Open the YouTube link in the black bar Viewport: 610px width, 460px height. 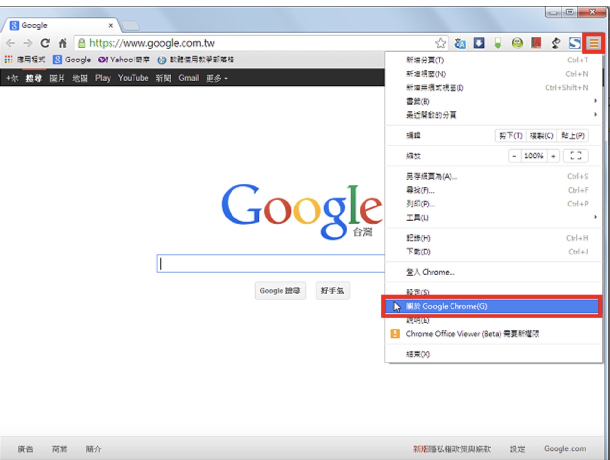133,78
